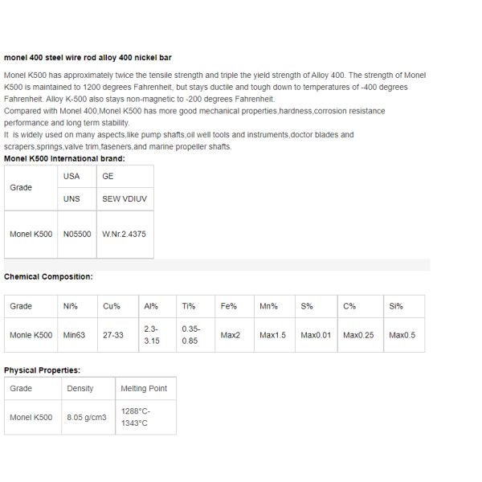This screenshot has height=482, width=482.
Task: Click the 'SEW VDIUV' cell
Action: pyautogui.click(x=125, y=198)
